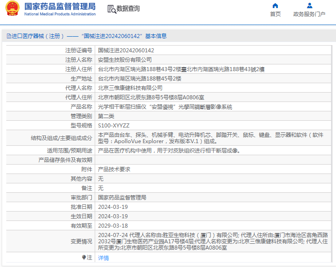336x267 pixels.
Task: Click the 政务服务门户 person icon
Action: pos(309,6)
